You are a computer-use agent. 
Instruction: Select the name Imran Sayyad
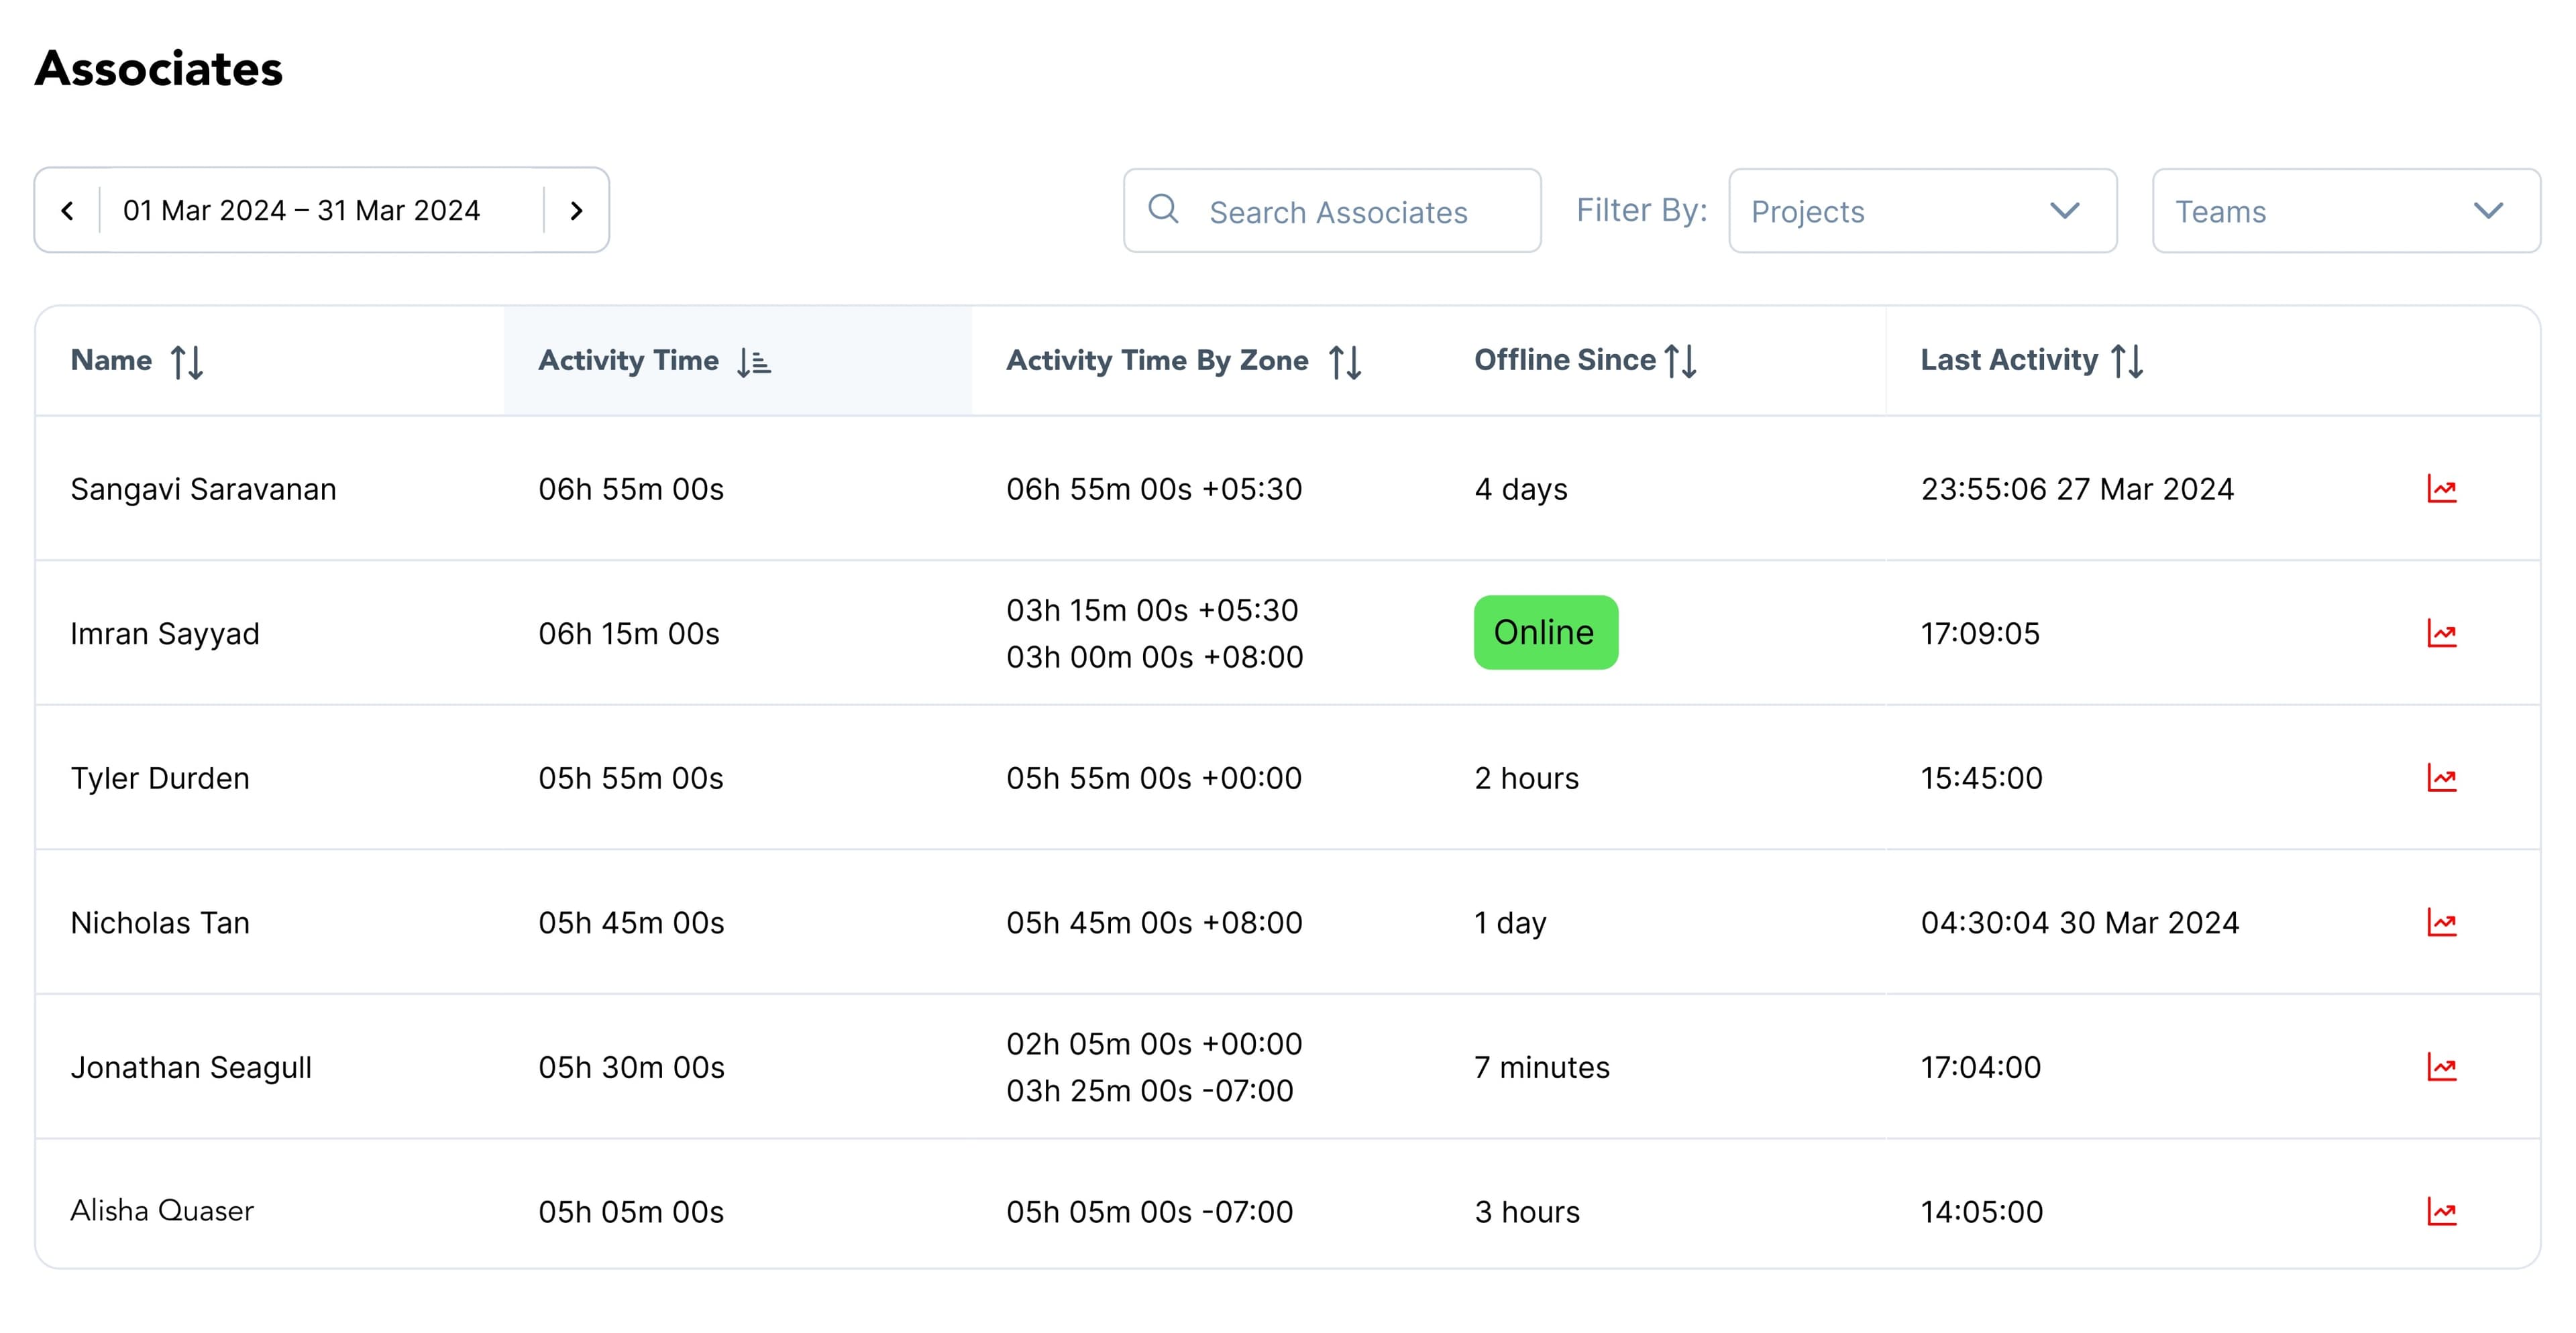(165, 634)
